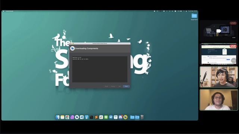Screen dimensions: 239x134
Task: Open Discord from the dock
Action: 121,117
